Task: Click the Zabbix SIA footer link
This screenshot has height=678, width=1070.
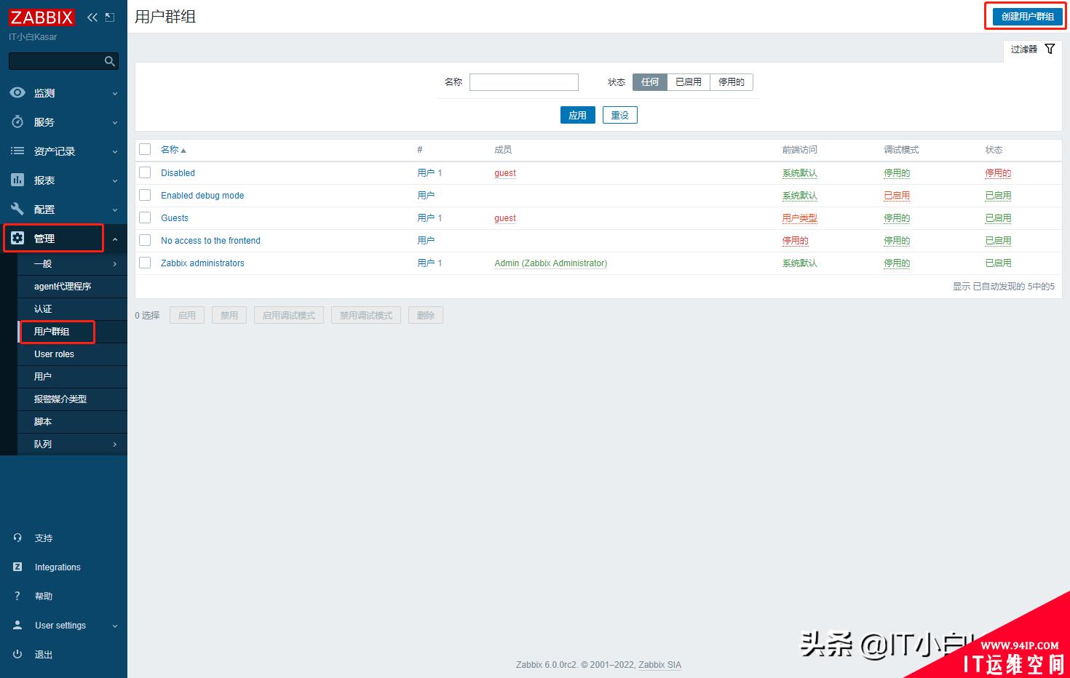Action: pyautogui.click(x=660, y=665)
